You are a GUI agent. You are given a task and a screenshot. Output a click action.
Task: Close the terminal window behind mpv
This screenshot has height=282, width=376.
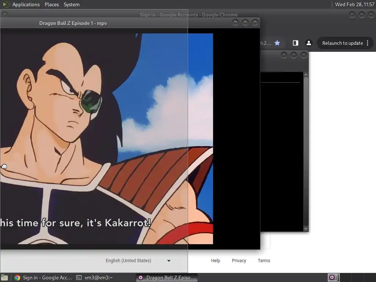pyautogui.click(x=303, y=55)
